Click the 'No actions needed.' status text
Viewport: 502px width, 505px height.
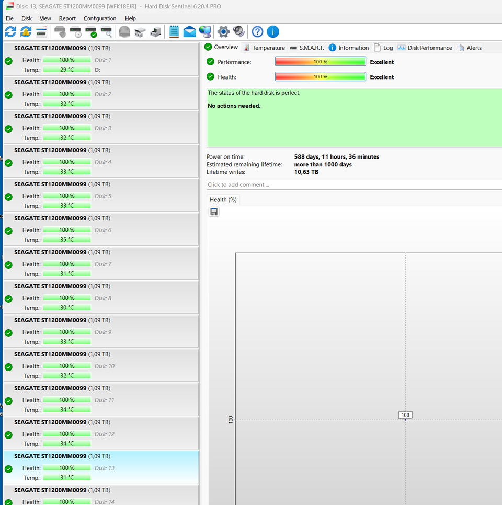pyautogui.click(x=234, y=106)
